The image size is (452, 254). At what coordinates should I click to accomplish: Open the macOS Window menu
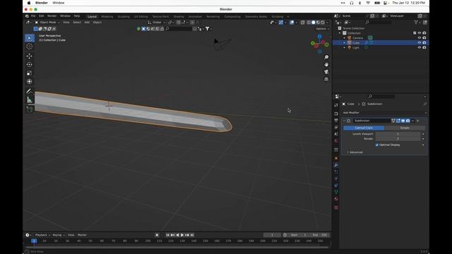(58, 3)
